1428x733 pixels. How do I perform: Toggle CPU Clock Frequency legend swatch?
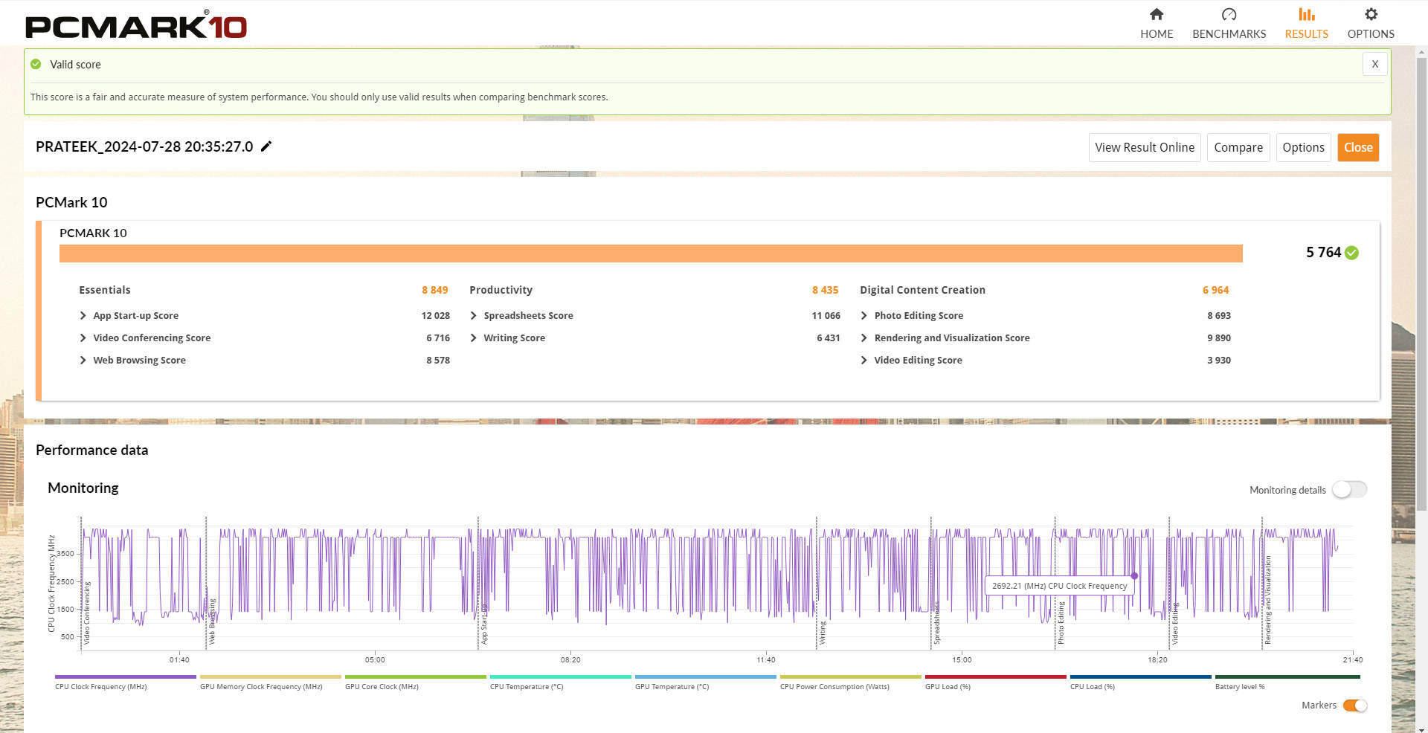[x=126, y=677]
